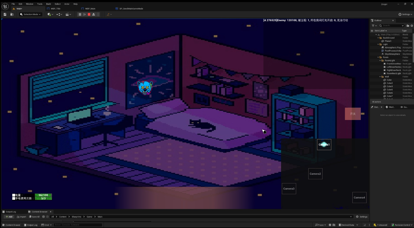Image resolution: width=414 pixels, height=228 pixels.
Task: Open the quick add actor dropdown
Action: pyautogui.click(x=50, y=14)
